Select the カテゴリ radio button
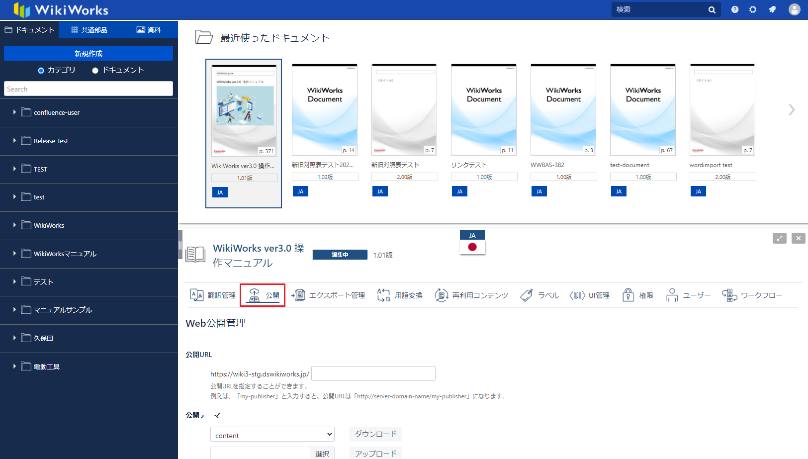 pos(41,71)
